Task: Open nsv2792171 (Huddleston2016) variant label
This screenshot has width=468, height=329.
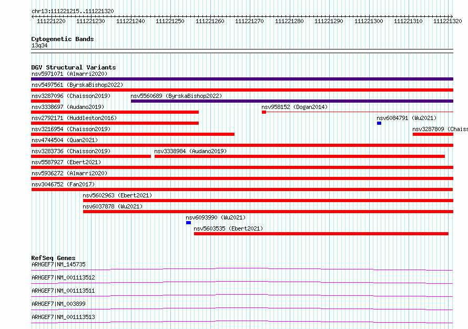Action: point(74,118)
